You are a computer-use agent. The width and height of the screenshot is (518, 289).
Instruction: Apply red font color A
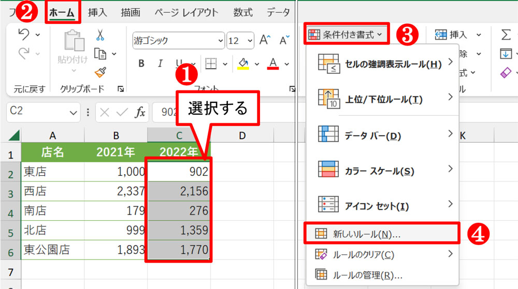273,64
